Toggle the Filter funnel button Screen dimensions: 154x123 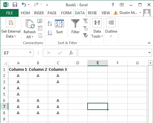pos(75,26)
